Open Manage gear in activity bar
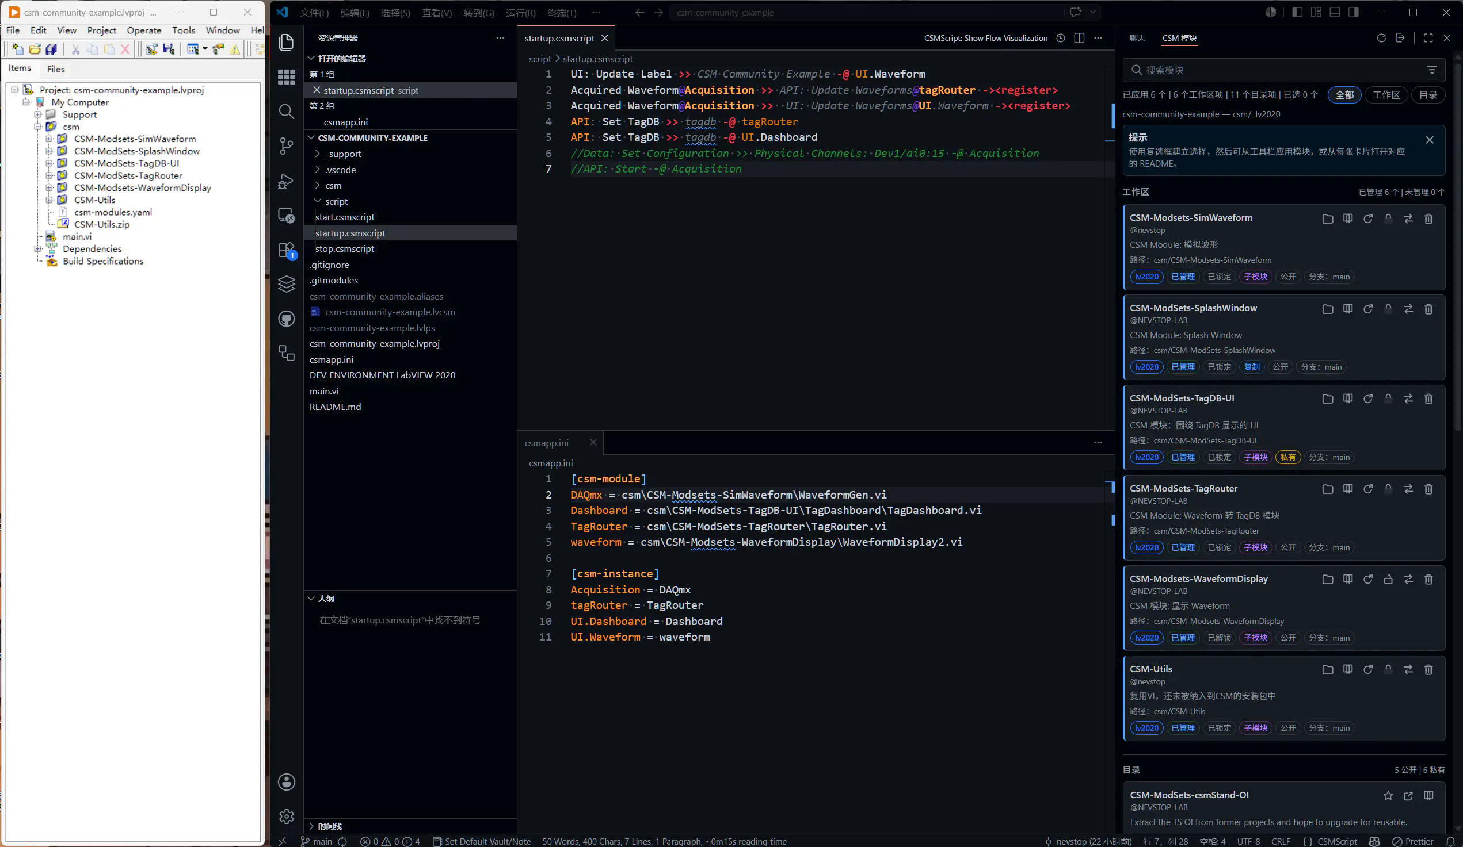 286,817
